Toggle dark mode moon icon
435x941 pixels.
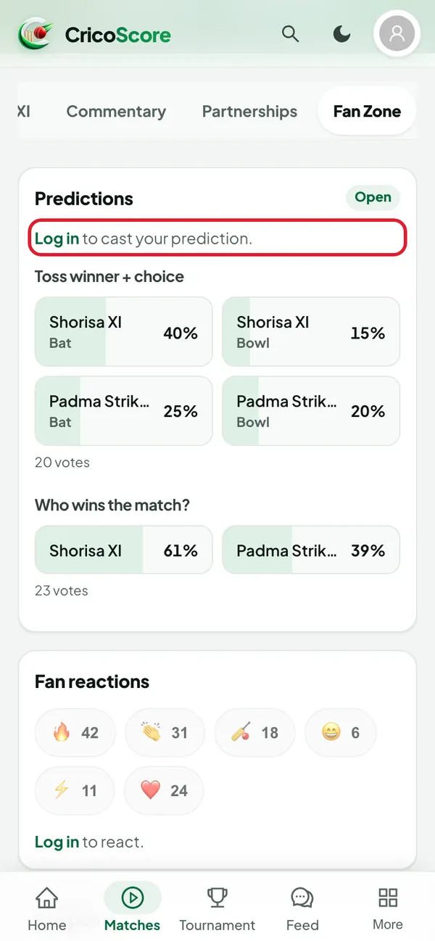(x=341, y=33)
